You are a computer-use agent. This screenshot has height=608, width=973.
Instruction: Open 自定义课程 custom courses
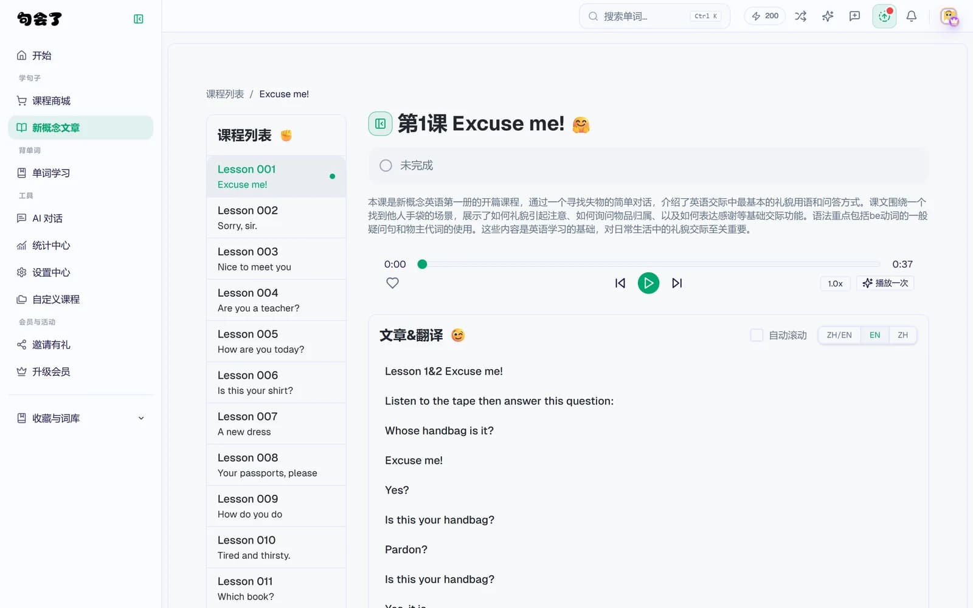[x=81, y=299]
